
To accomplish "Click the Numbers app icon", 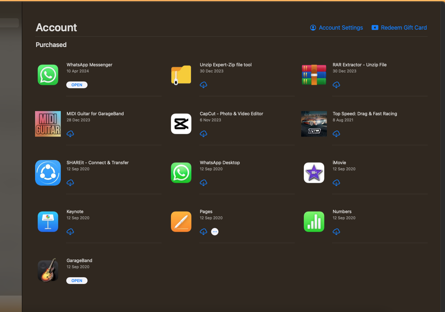I will pyautogui.click(x=314, y=222).
